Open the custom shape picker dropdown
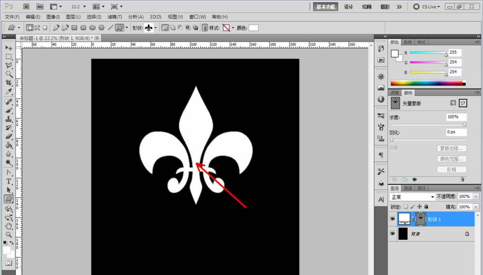 pos(156,28)
